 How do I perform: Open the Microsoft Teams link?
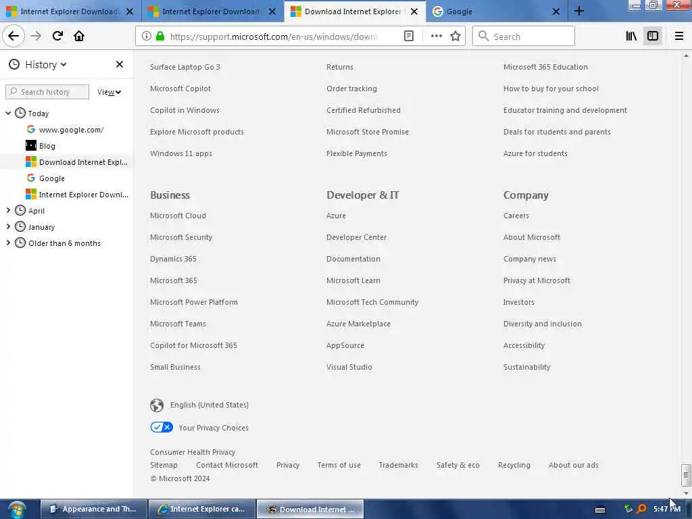click(178, 324)
